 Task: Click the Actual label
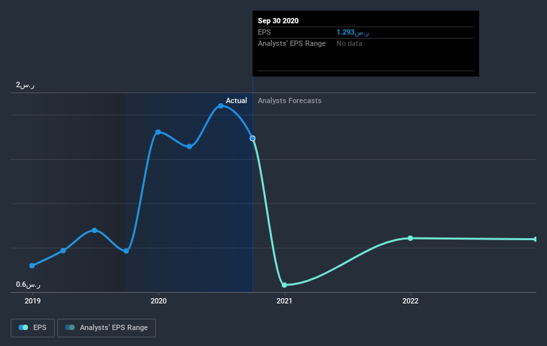click(236, 100)
